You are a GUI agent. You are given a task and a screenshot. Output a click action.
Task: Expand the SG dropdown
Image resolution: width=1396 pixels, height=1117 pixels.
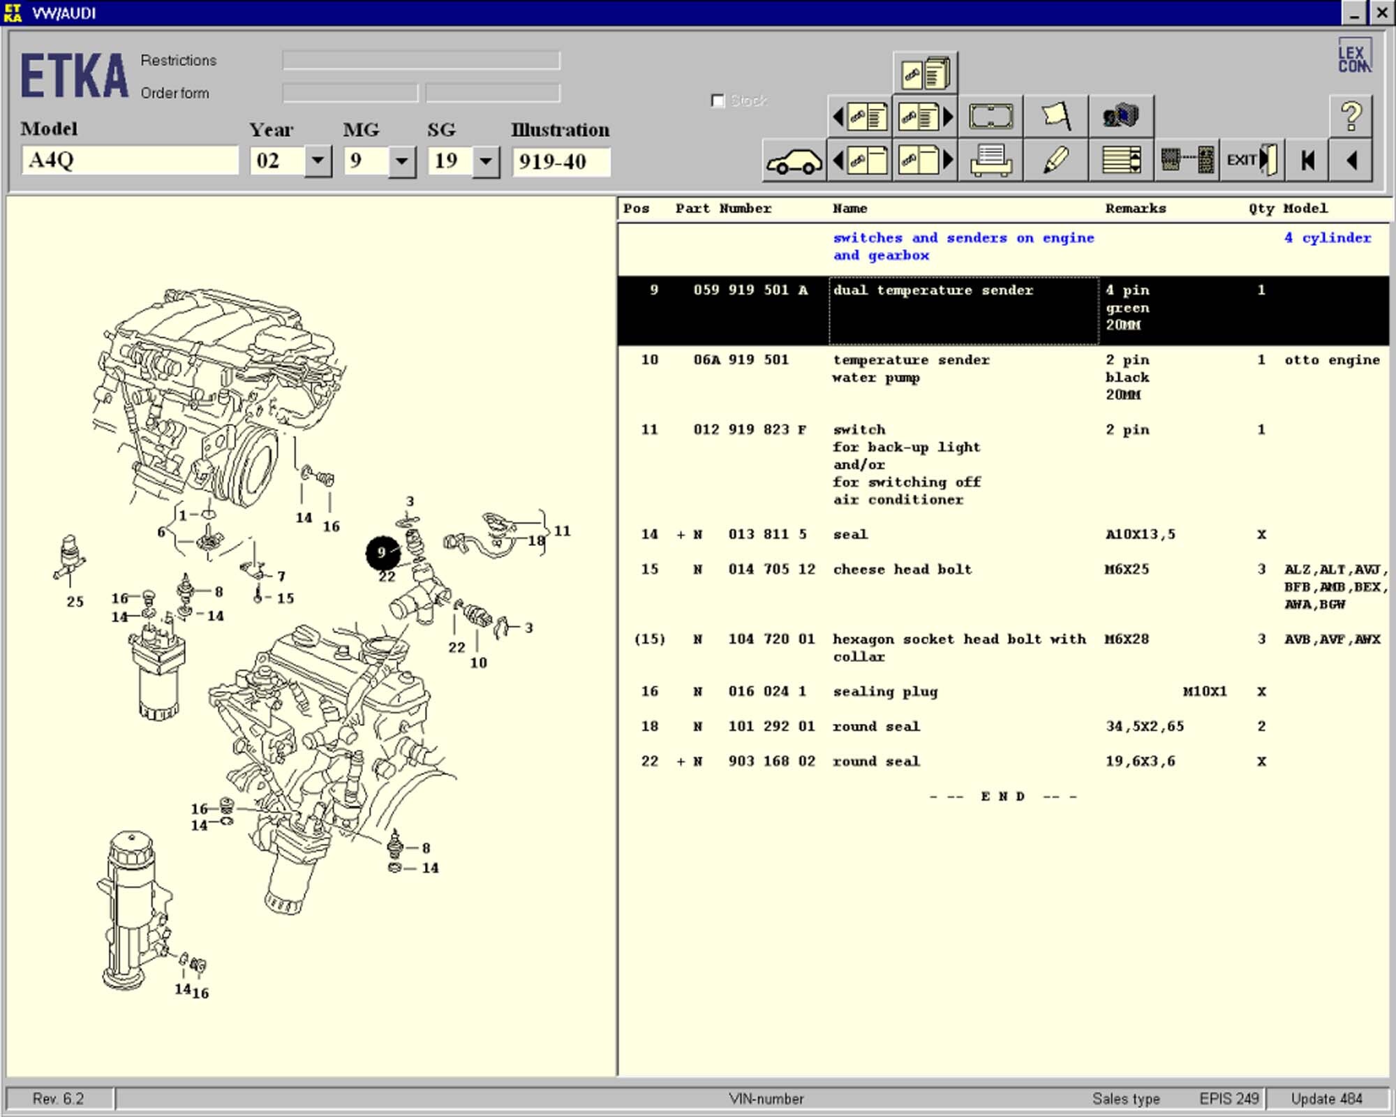point(486,161)
